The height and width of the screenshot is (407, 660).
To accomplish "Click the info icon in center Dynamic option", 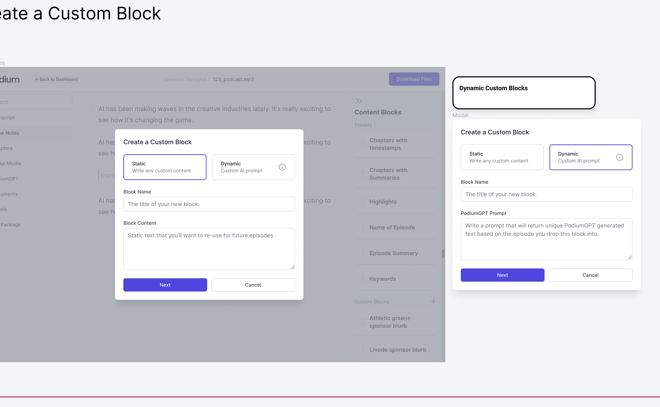I will [x=282, y=167].
